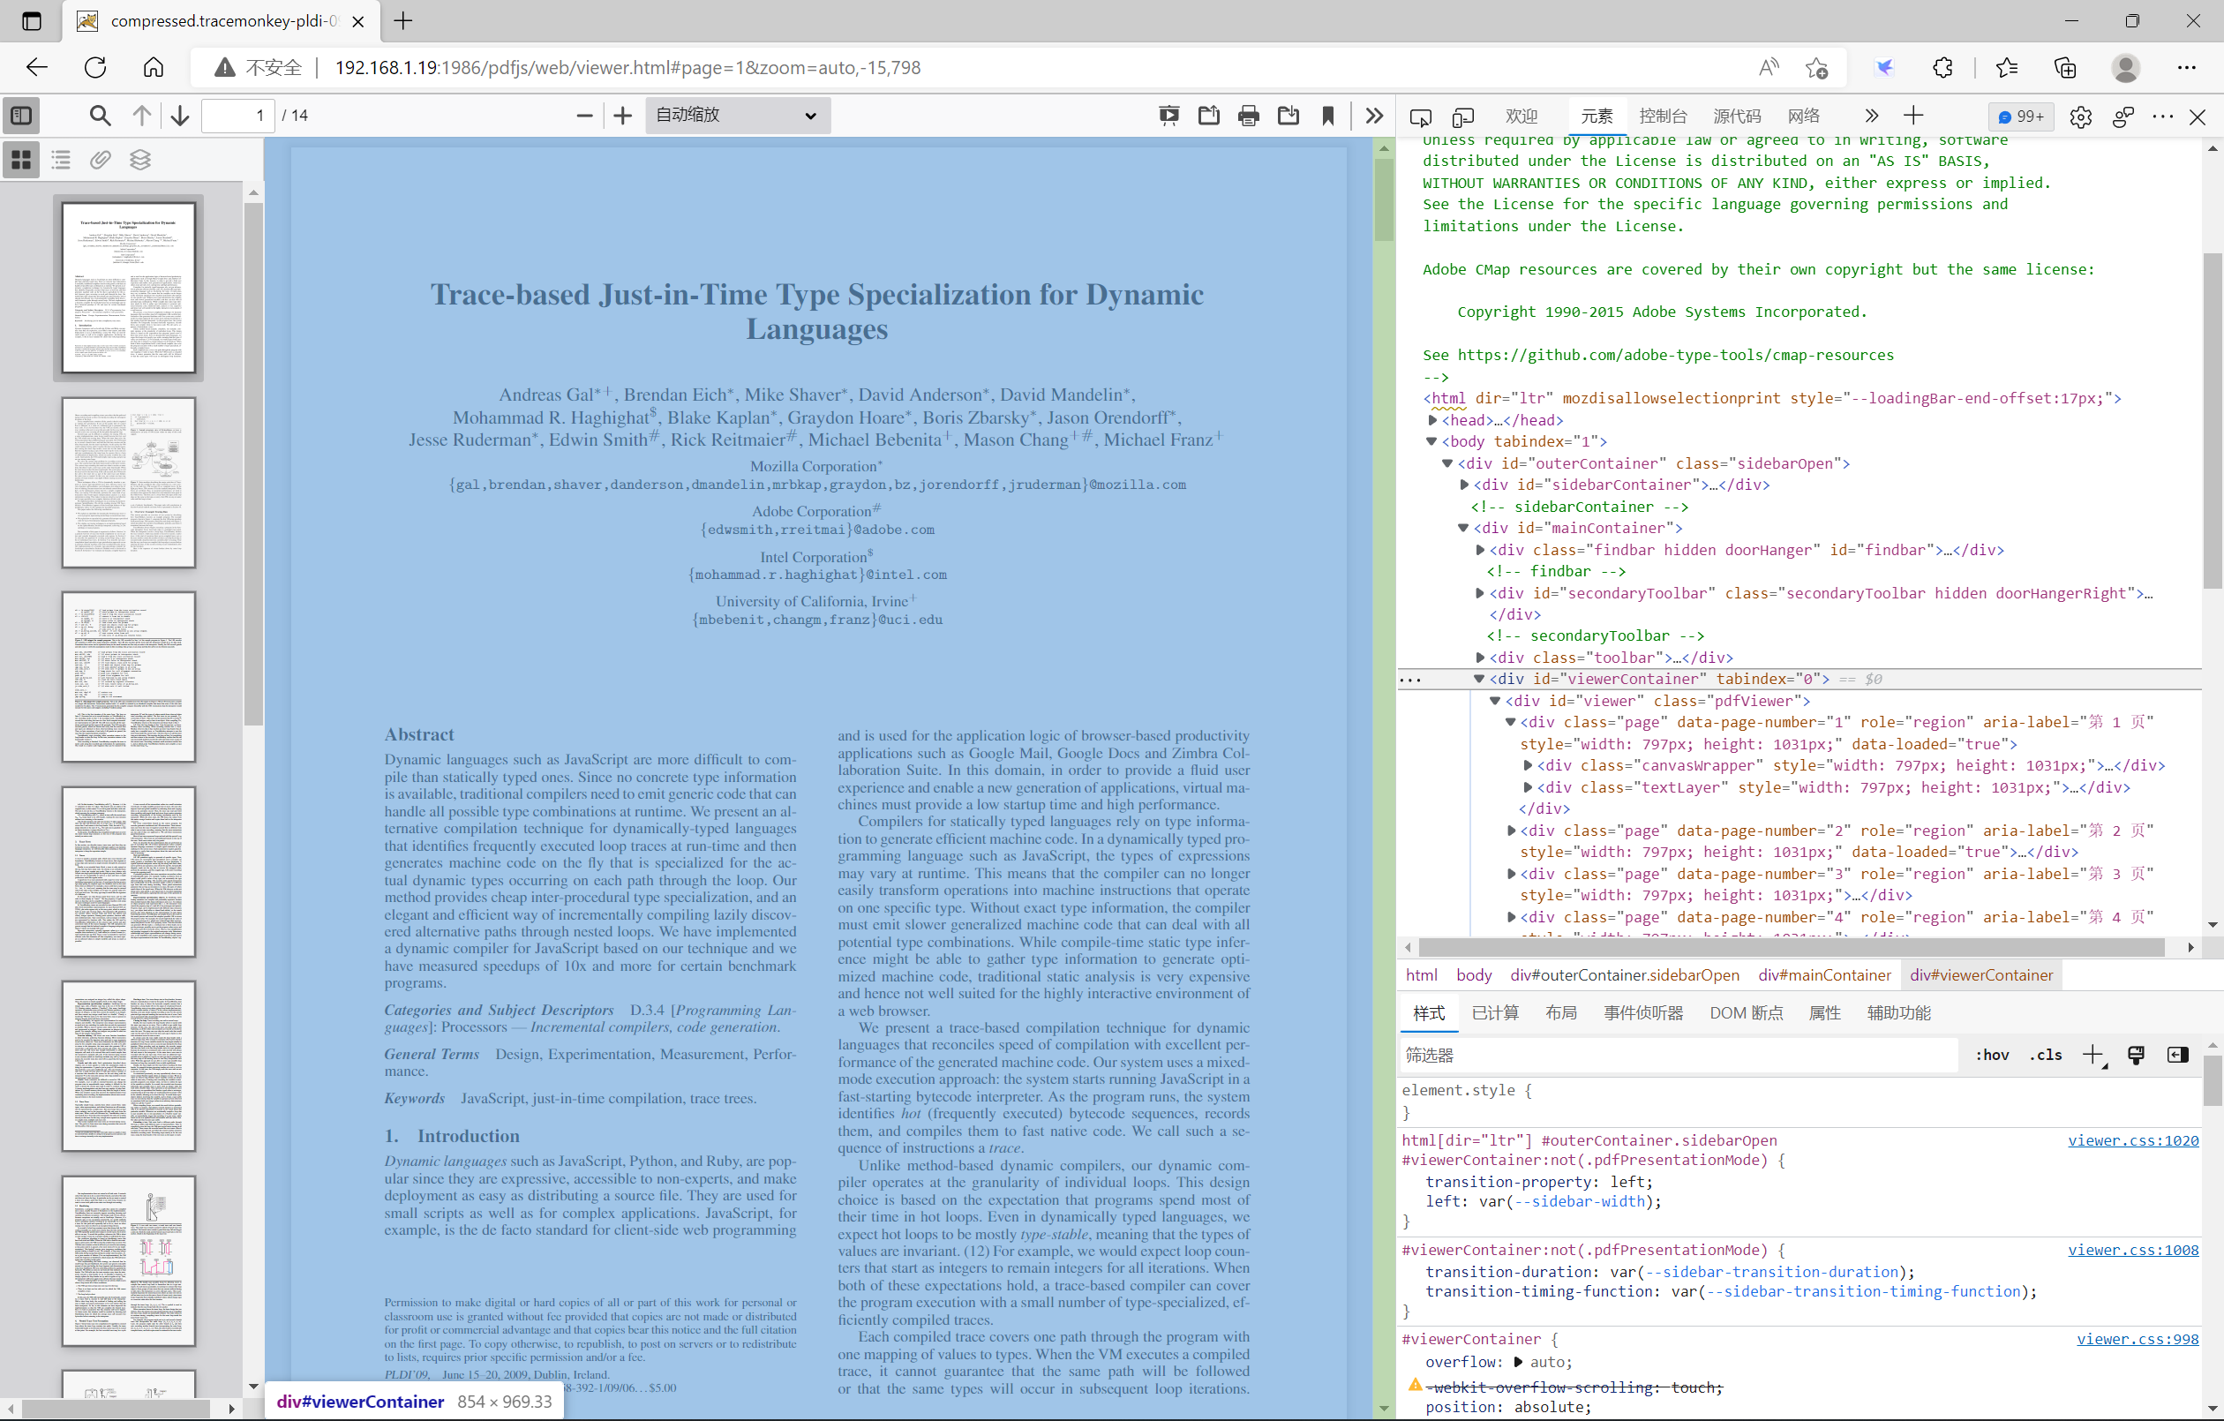Open the 已计算 styles tab
The width and height of the screenshot is (2224, 1421).
(x=1494, y=1012)
